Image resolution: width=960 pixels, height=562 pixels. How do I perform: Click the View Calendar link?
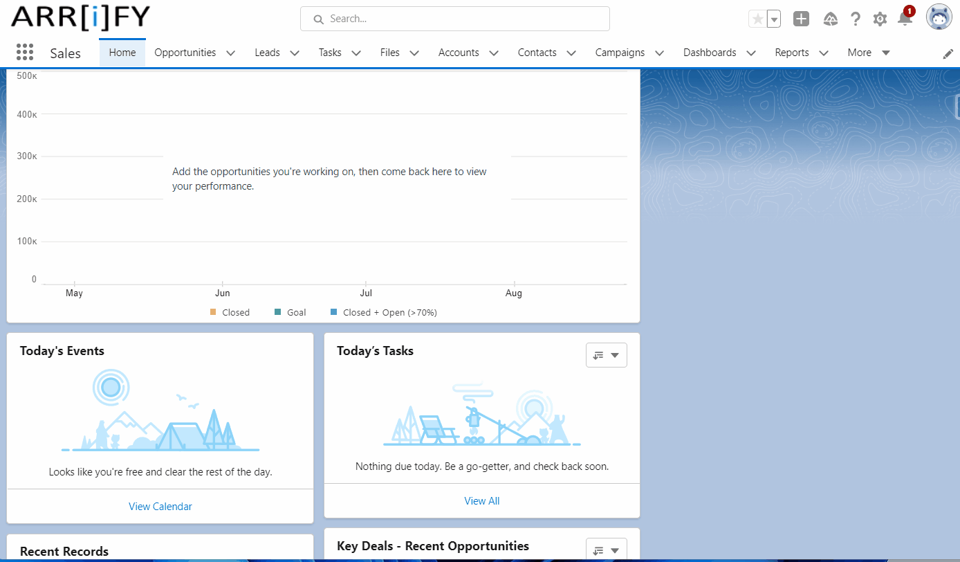pyautogui.click(x=160, y=507)
